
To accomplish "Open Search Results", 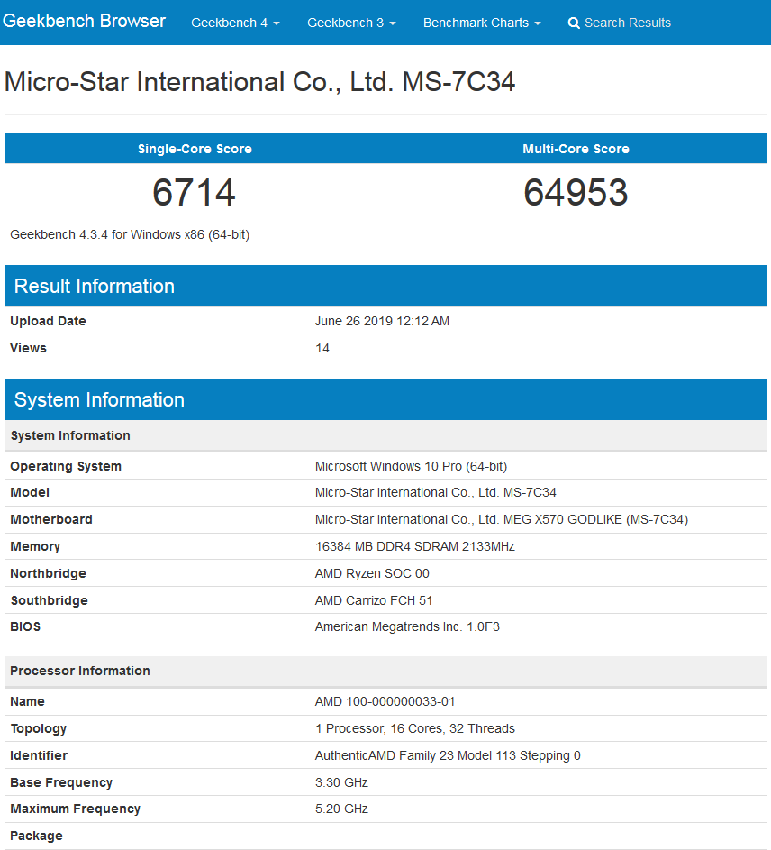I will click(x=627, y=23).
